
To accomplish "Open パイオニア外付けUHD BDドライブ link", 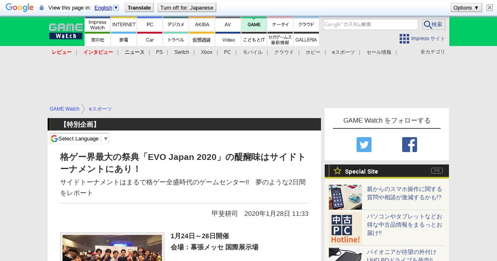I will click(402, 255).
